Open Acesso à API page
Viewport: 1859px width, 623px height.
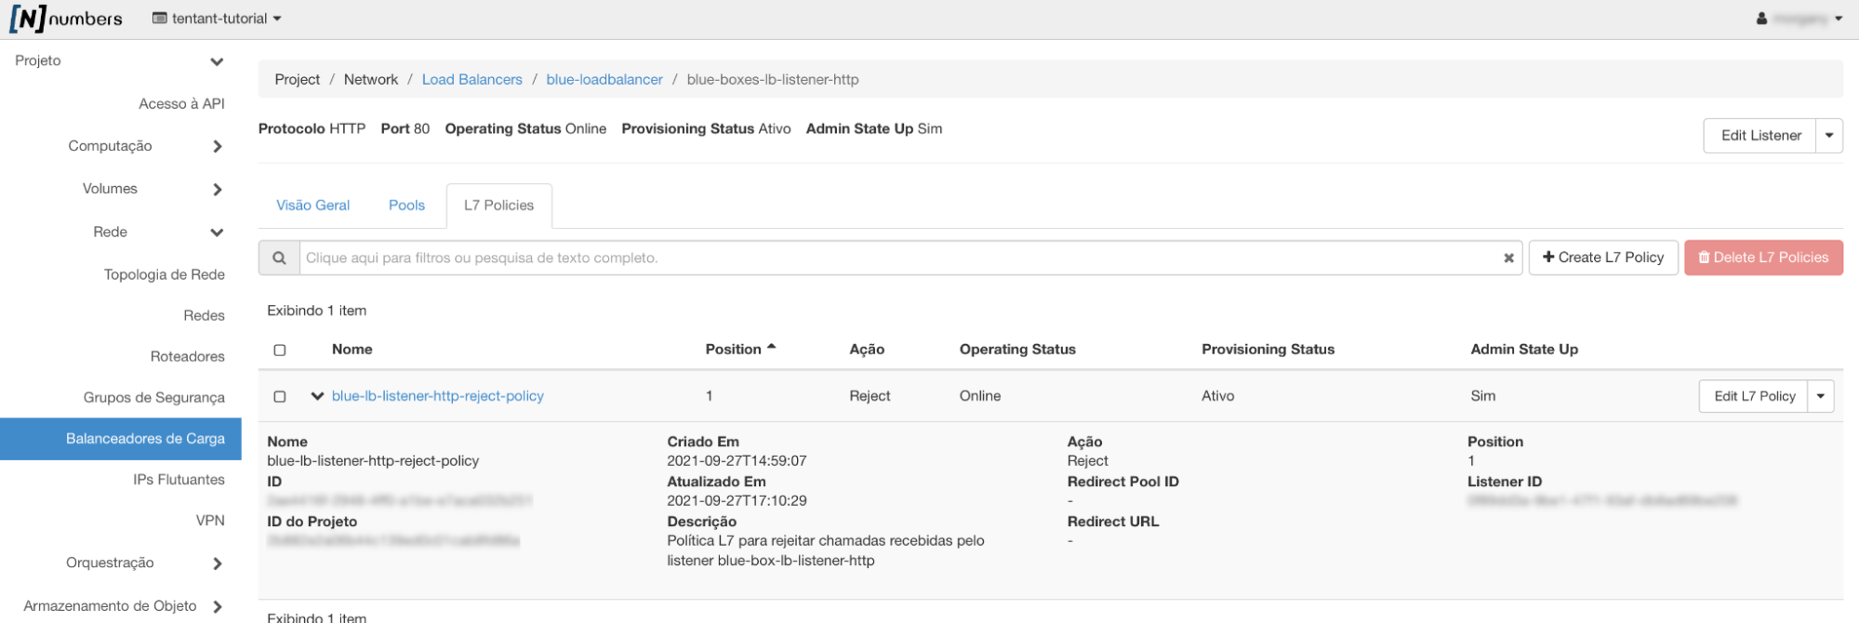click(181, 103)
